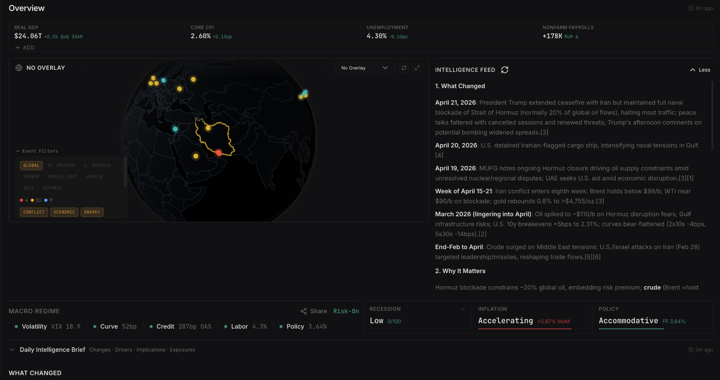Click the plus icon next to ADD
720x380 pixels.
[18, 48]
